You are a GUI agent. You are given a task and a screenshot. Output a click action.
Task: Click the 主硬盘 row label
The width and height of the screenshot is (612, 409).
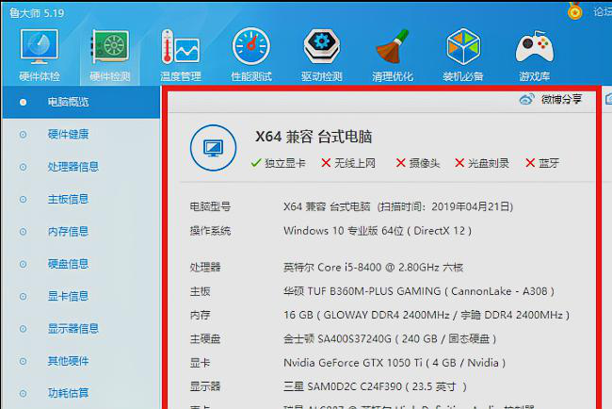click(205, 338)
